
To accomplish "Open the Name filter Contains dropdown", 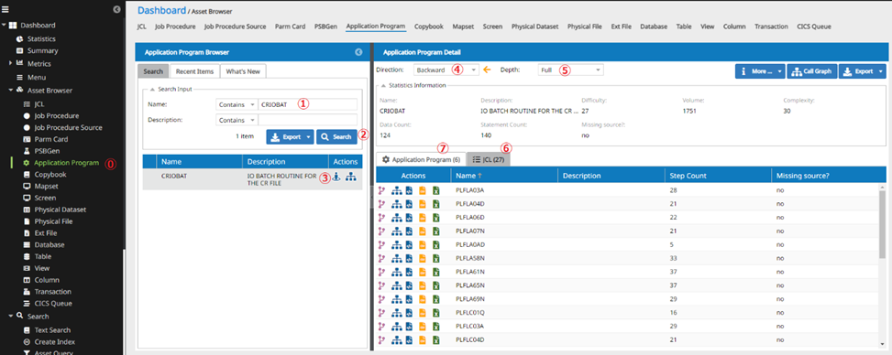I will click(x=237, y=104).
